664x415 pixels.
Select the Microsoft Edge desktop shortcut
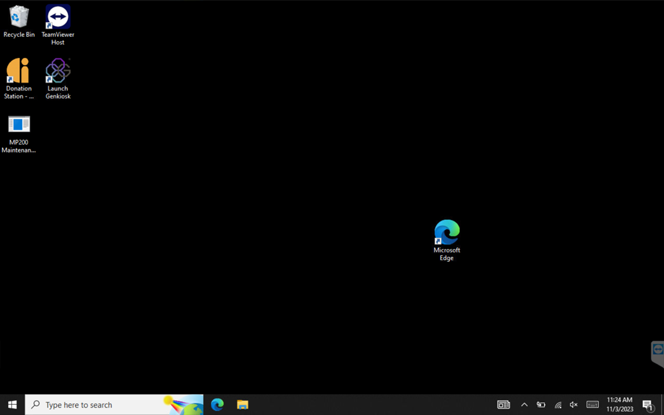click(x=447, y=240)
